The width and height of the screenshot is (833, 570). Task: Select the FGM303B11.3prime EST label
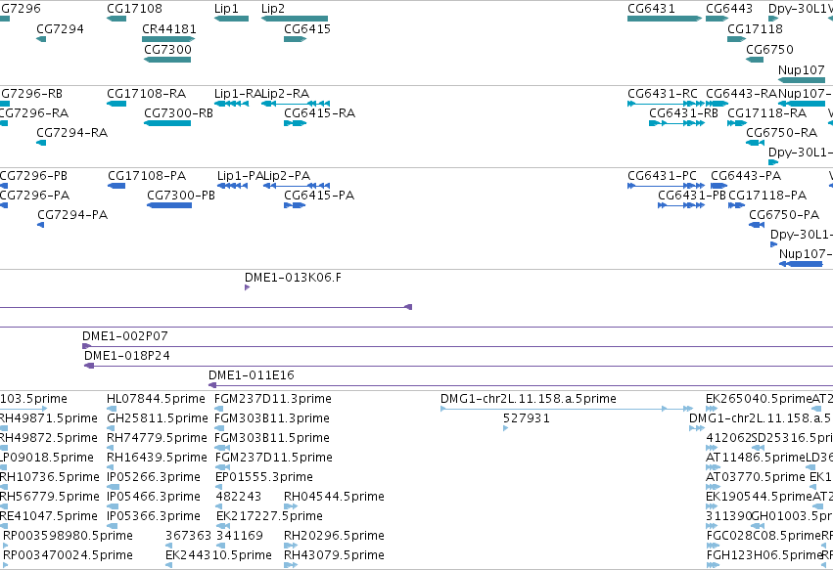(x=272, y=418)
